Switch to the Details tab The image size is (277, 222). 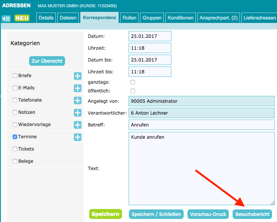click(46, 18)
